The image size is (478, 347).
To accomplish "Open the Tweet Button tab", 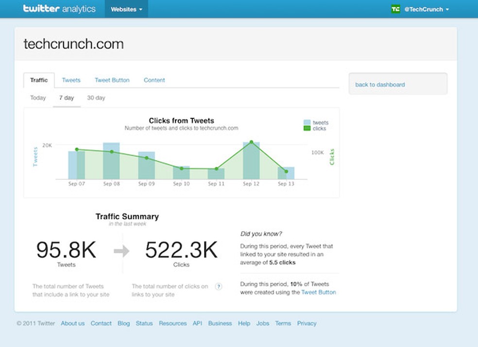I will (x=112, y=80).
